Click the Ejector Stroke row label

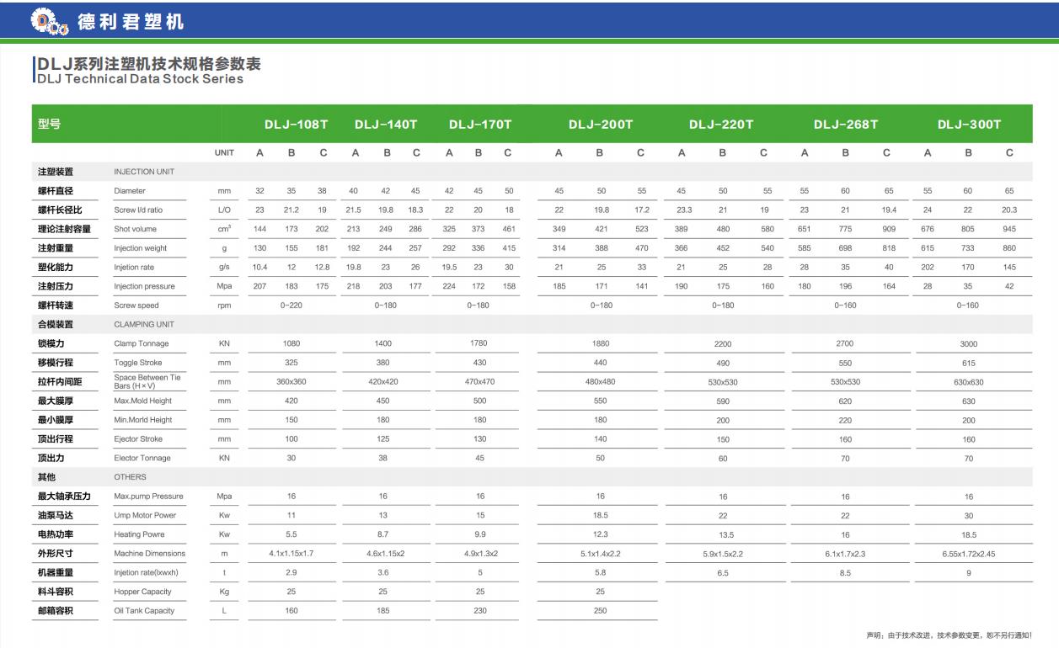(138, 438)
